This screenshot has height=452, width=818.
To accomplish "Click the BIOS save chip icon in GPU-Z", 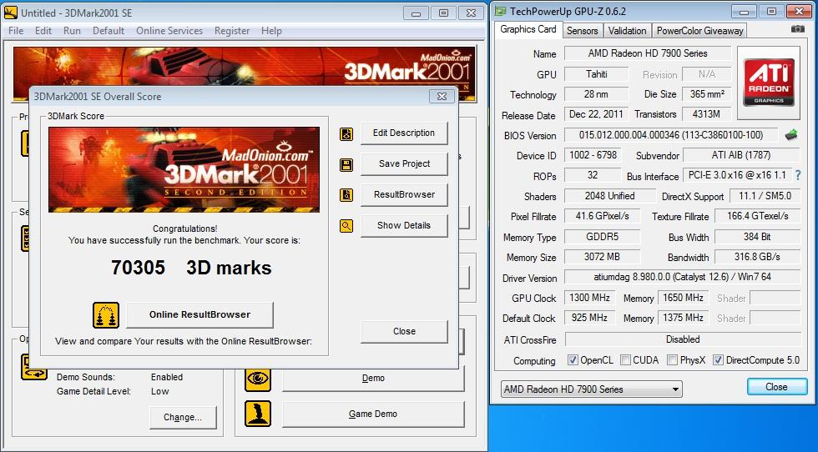I will pyautogui.click(x=791, y=135).
